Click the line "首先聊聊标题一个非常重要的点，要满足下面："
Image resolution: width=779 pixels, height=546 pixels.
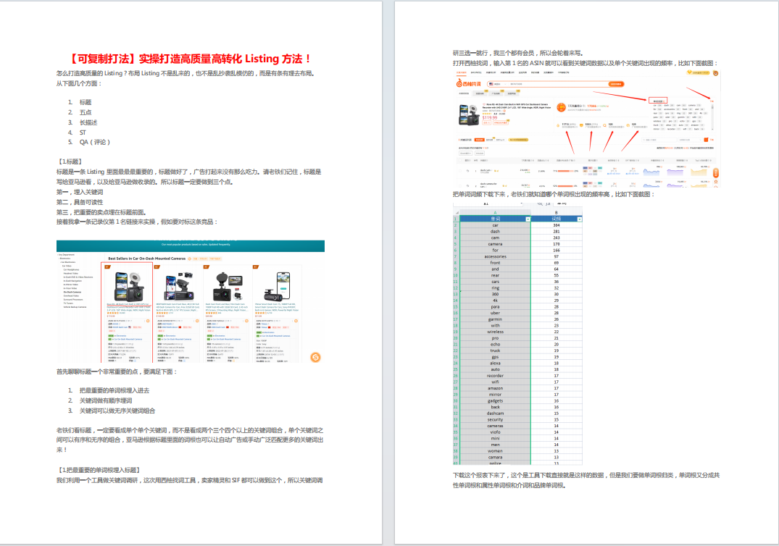tap(117, 371)
